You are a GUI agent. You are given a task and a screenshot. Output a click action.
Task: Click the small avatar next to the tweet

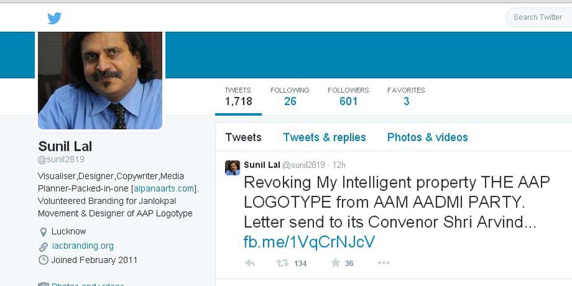(x=233, y=168)
